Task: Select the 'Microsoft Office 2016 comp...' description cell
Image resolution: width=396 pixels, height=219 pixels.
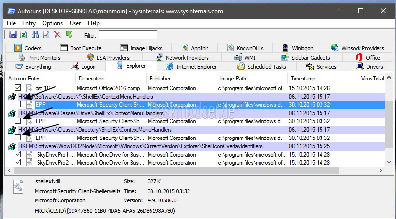Action: point(111,88)
